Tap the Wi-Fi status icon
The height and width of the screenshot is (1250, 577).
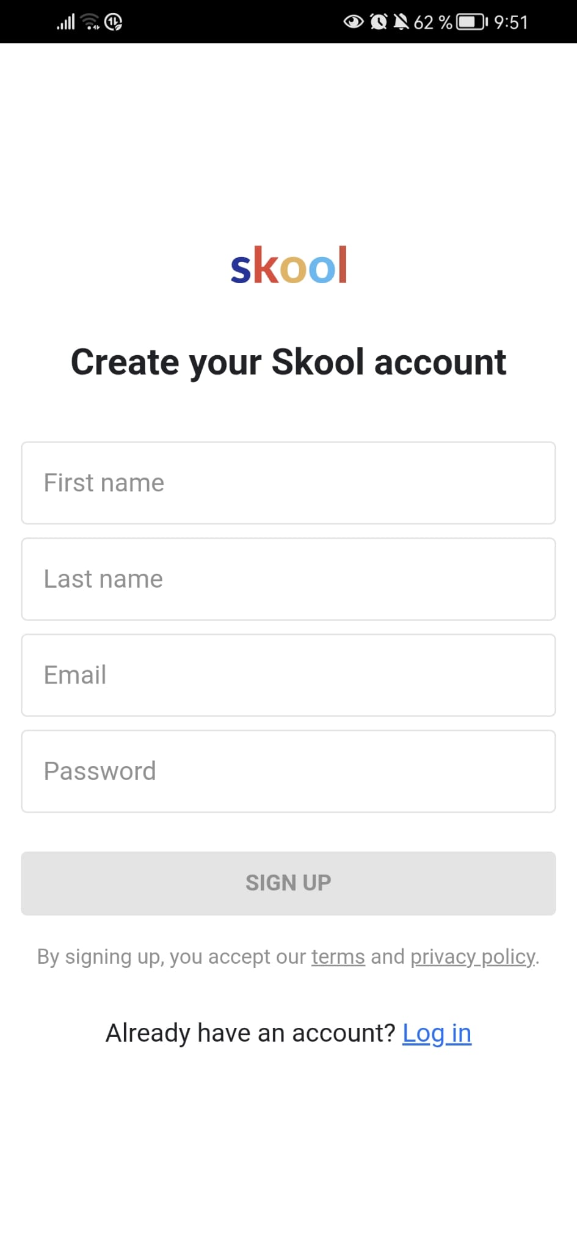coord(90,22)
